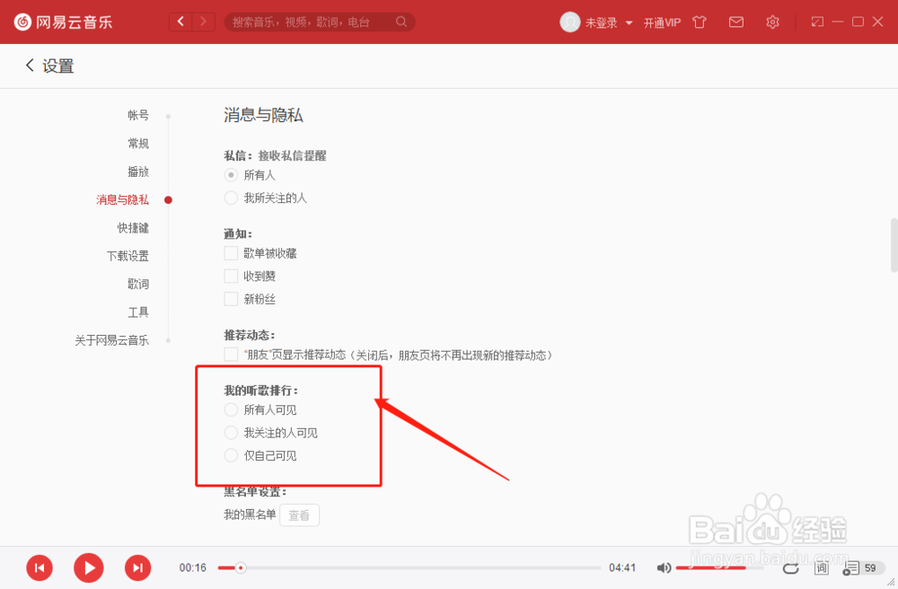
Task: Select 我关注的人可见 radio option
Action: 231,432
